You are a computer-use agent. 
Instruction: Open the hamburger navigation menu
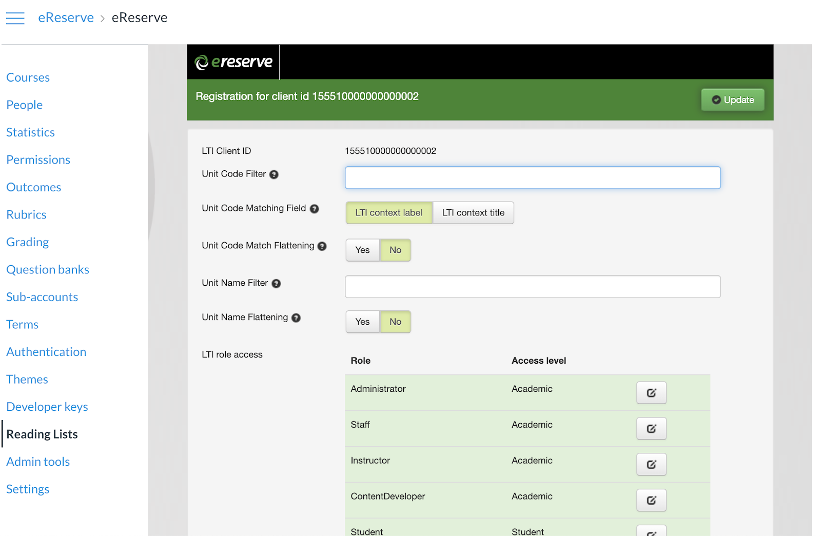[15, 18]
